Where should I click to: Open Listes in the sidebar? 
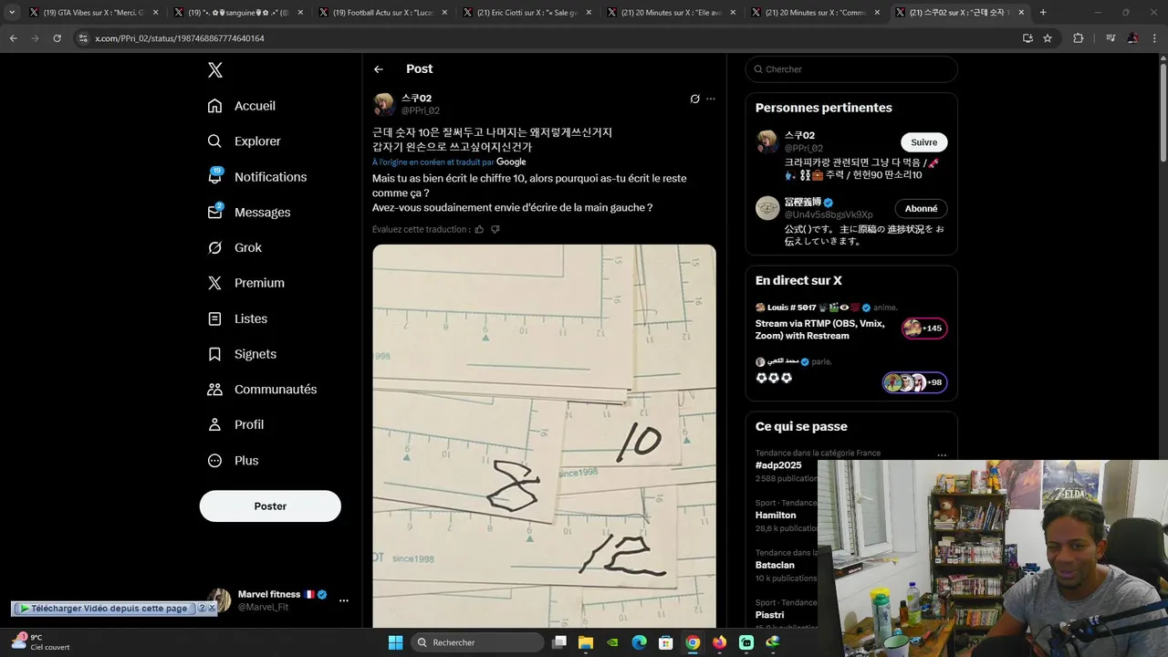[x=237, y=318]
